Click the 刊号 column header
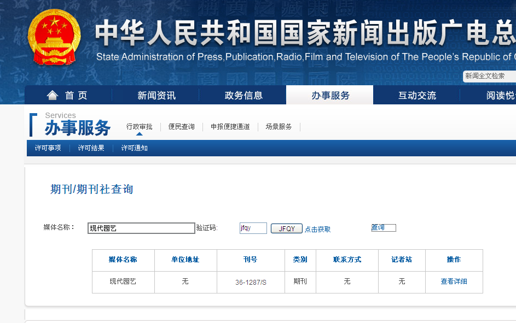Screen dimensions: 516x323 (x=251, y=260)
